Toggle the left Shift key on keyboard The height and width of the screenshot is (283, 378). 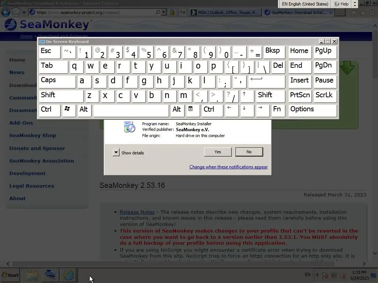pos(61,96)
